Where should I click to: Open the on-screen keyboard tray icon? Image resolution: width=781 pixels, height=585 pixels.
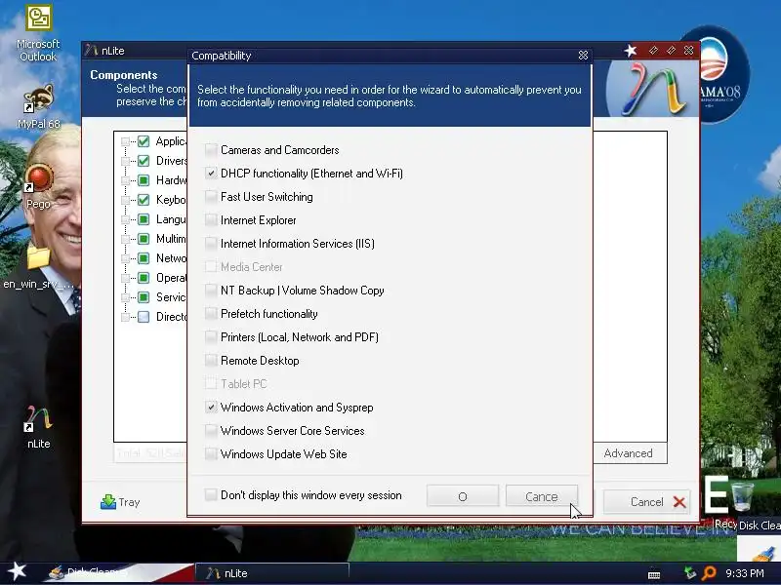(654, 574)
